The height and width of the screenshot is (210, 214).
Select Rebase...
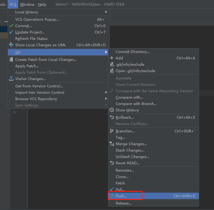[153, 203]
